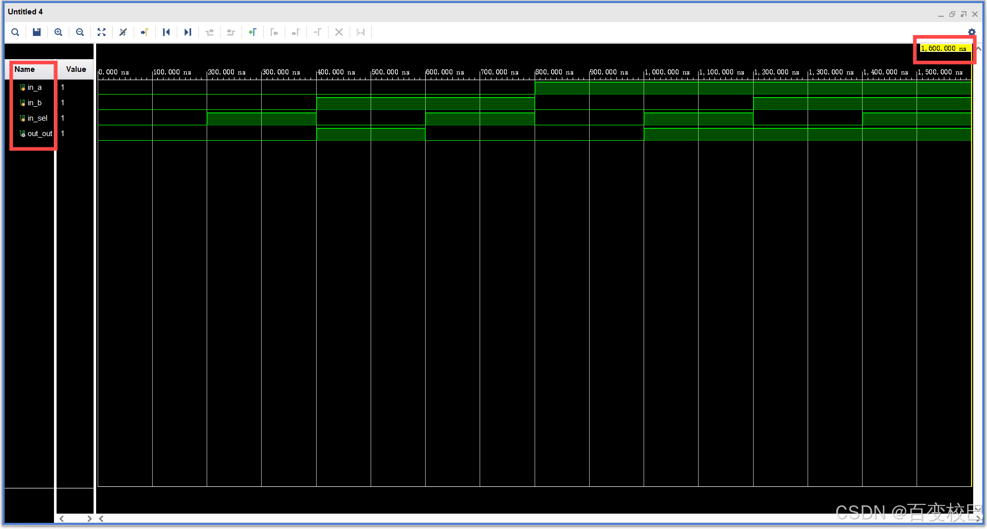Click the Zoom Fit icon
The width and height of the screenshot is (987, 529).
point(102,32)
